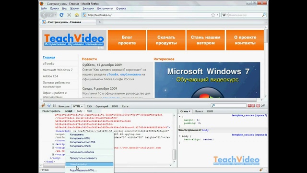Reload the page with the refresh icon
This screenshot has width=307, height=173.
(61, 15)
